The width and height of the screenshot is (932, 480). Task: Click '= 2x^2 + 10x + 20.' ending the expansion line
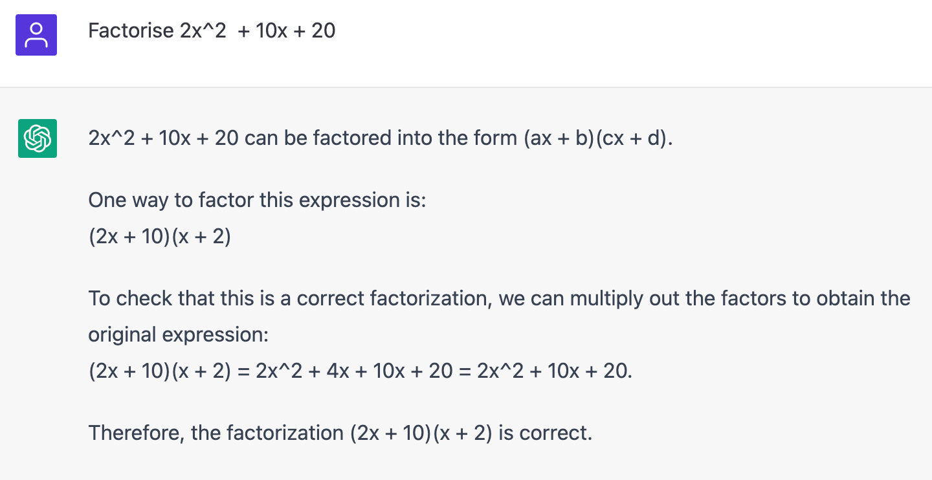tap(546, 371)
